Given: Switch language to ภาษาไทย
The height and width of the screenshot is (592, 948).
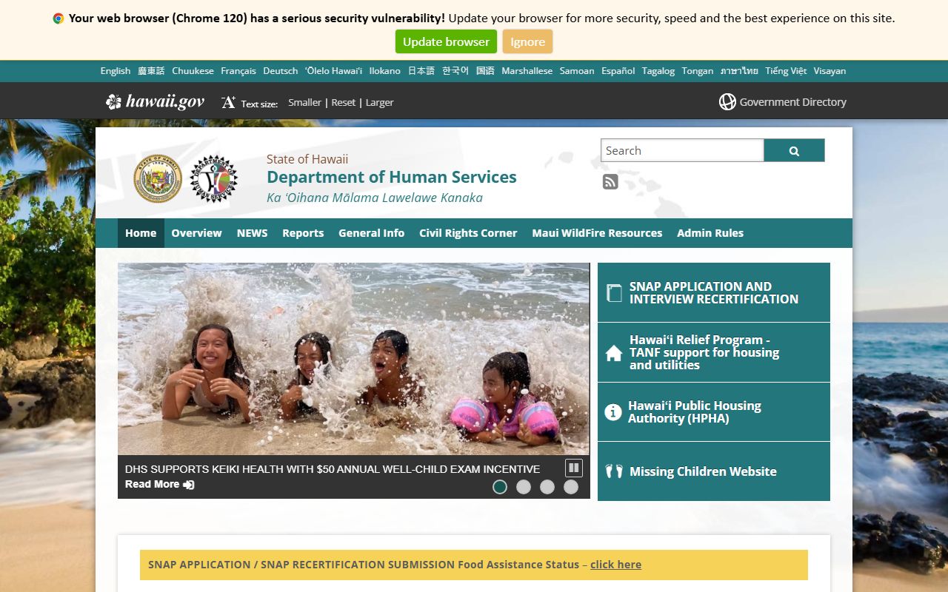Looking at the screenshot, I should pyautogui.click(x=739, y=71).
